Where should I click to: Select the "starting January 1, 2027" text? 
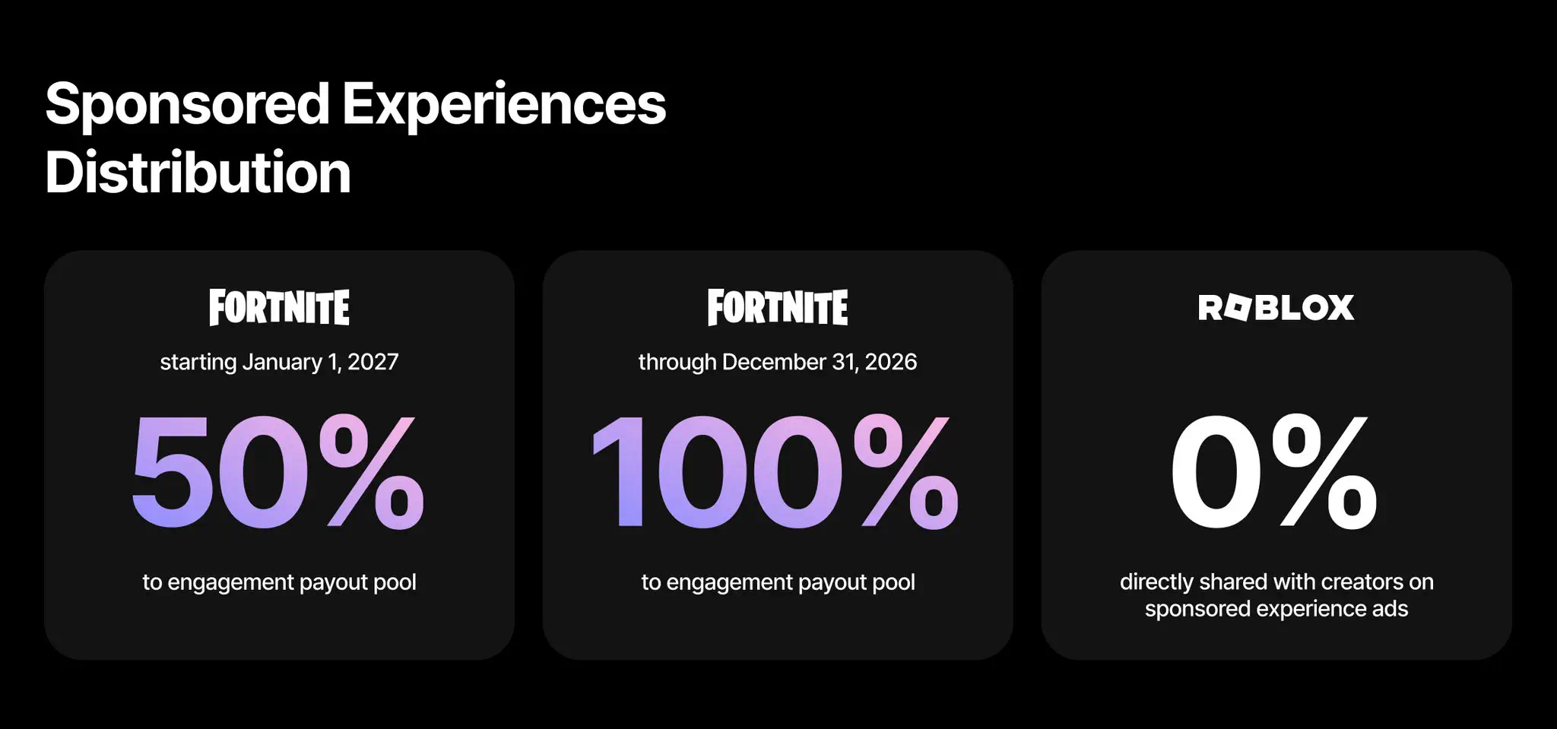(x=279, y=362)
